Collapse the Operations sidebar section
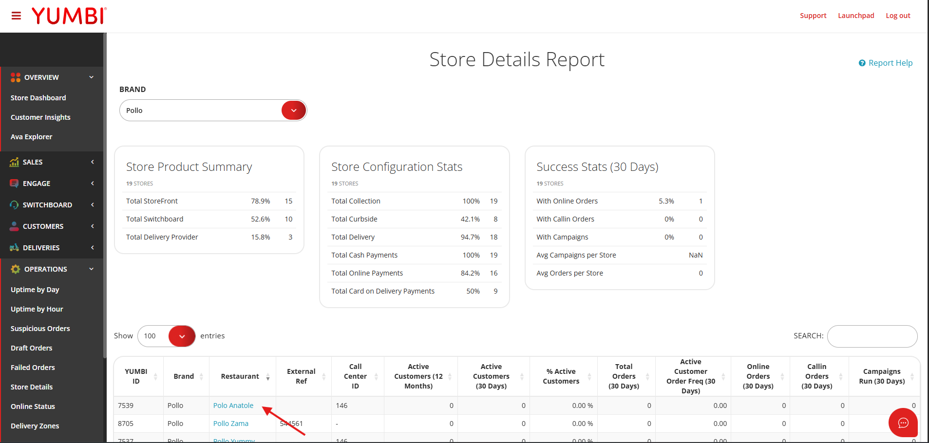The width and height of the screenshot is (929, 443). (x=91, y=269)
